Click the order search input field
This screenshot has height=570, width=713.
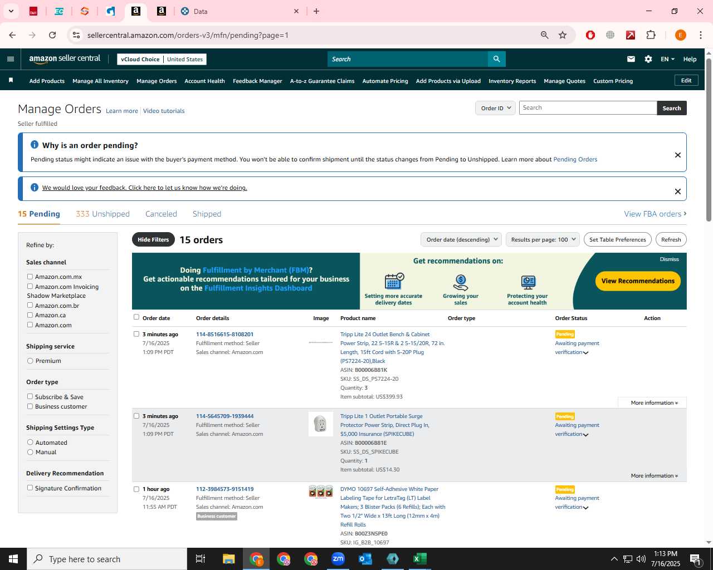pyautogui.click(x=588, y=108)
